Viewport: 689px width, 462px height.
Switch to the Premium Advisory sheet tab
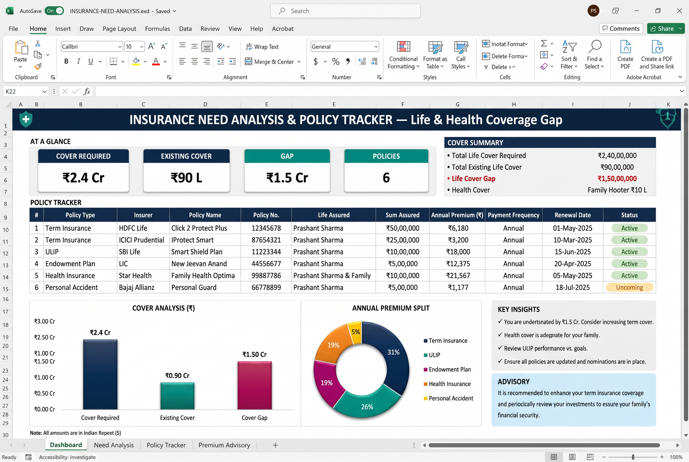tap(224, 445)
